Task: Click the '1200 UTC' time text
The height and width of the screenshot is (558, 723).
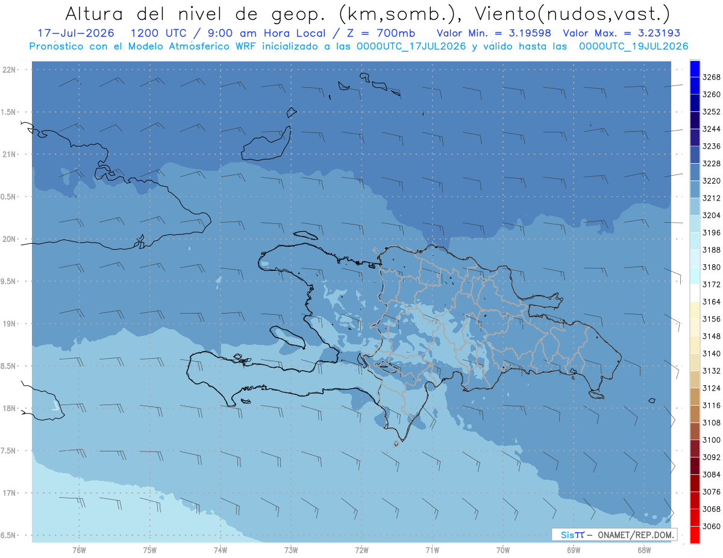Action: pos(158,33)
